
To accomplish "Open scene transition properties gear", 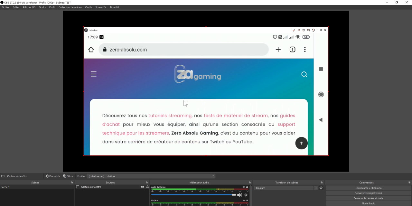I will click(x=321, y=188).
